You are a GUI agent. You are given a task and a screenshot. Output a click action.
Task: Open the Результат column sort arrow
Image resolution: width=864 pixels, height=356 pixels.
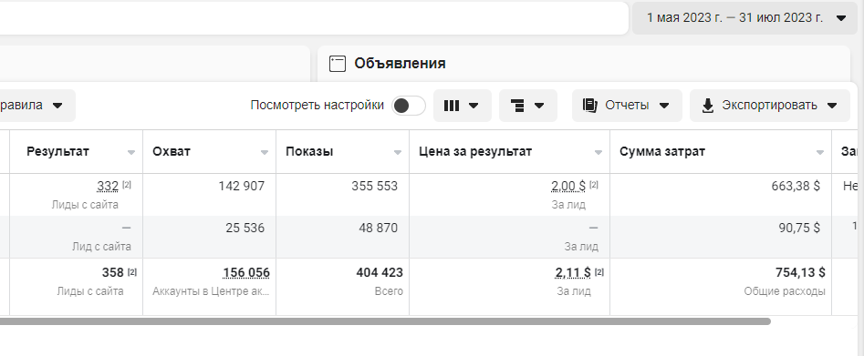[x=131, y=152]
